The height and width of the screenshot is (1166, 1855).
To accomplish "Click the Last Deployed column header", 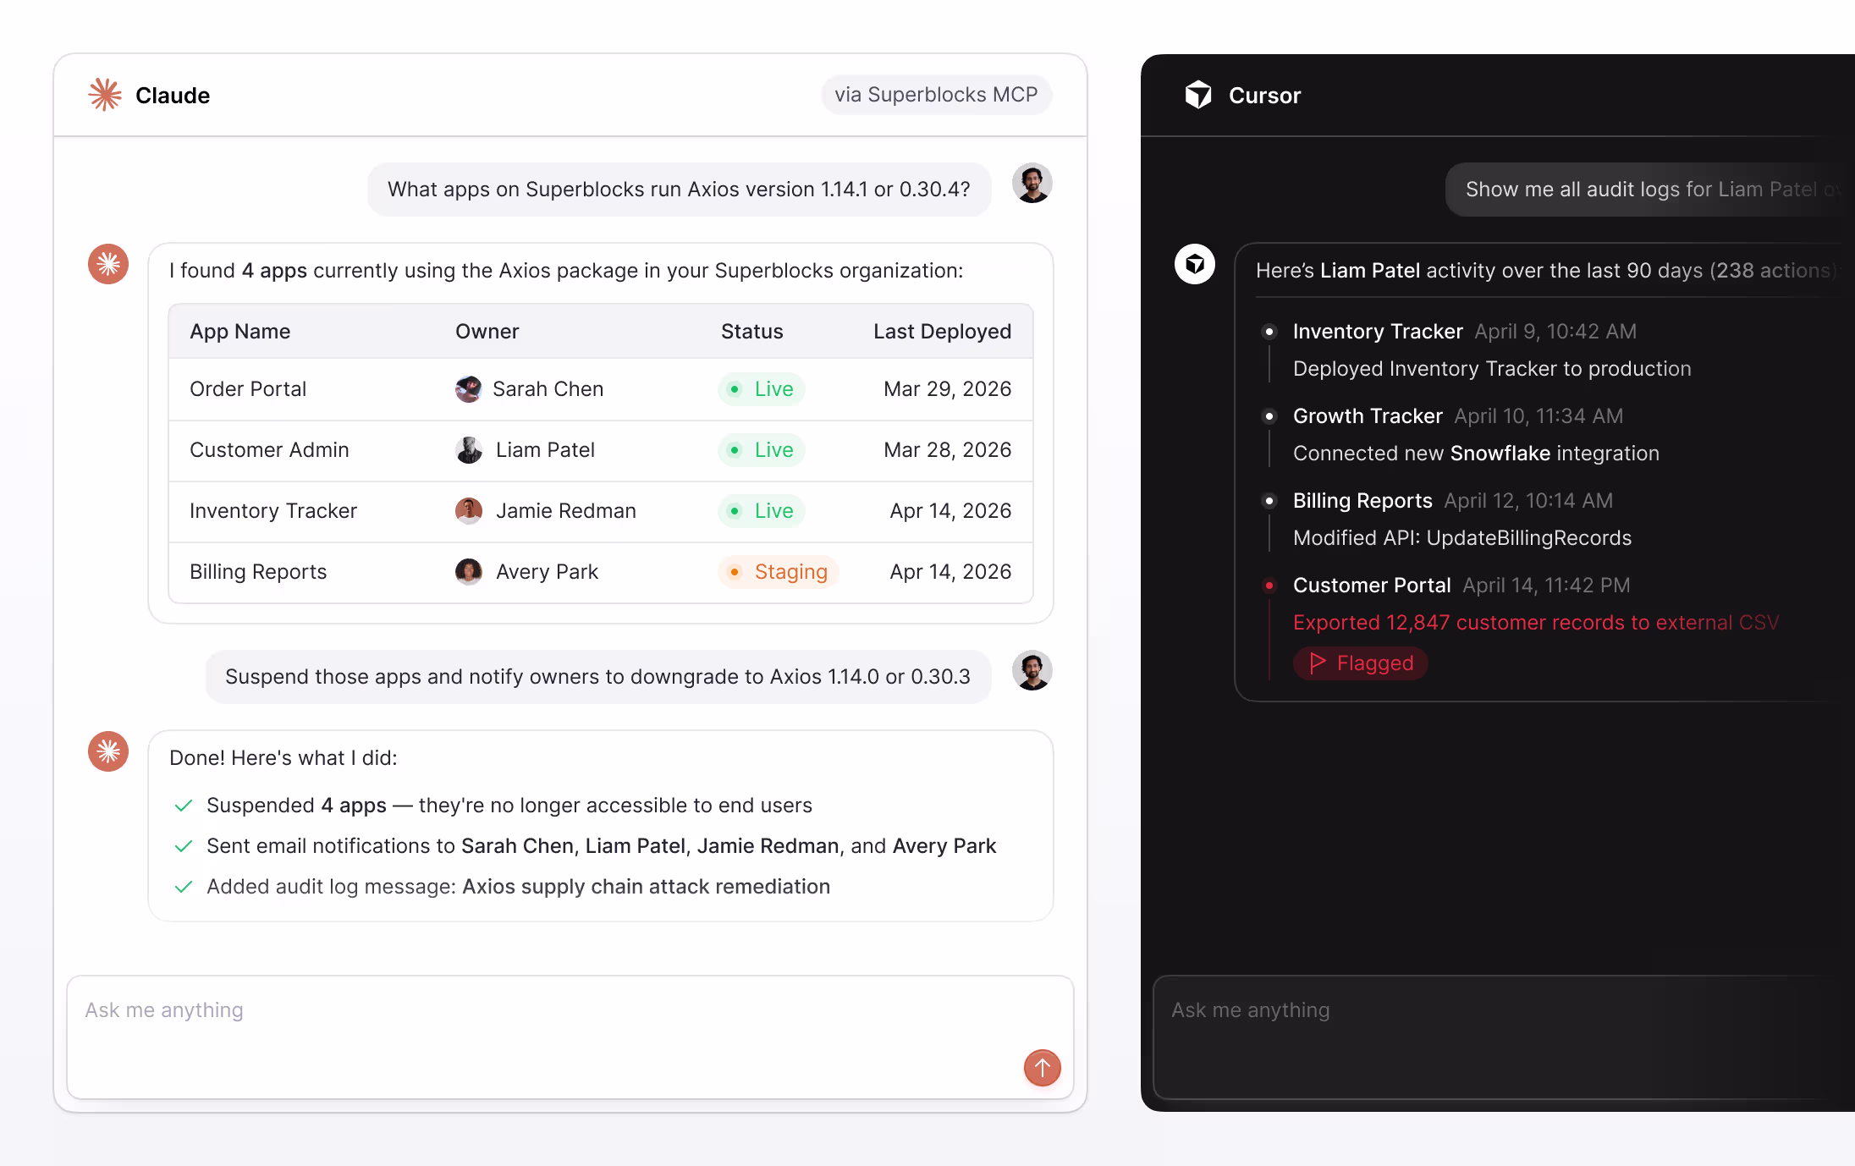I will click(942, 332).
